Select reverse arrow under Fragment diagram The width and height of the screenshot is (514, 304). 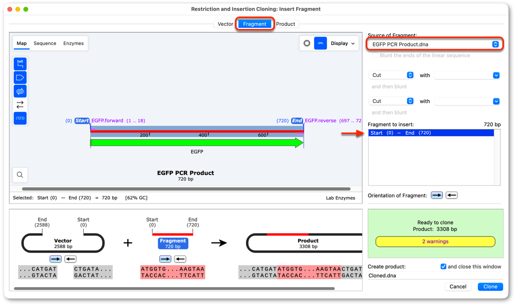pos(180,259)
